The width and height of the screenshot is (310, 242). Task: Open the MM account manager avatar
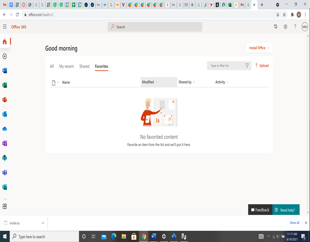click(x=305, y=27)
